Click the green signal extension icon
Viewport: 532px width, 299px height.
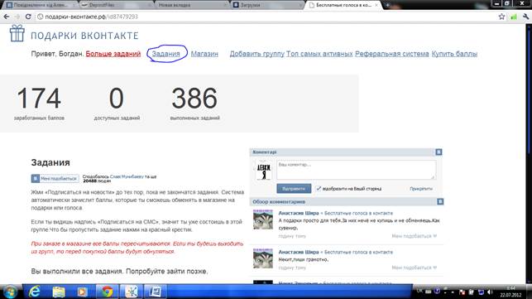click(514, 17)
